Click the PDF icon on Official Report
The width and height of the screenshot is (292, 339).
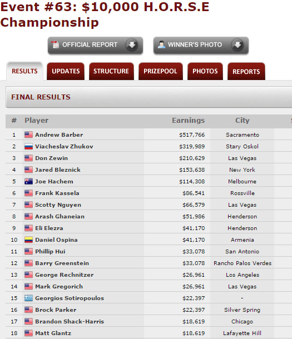[x=55, y=45]
